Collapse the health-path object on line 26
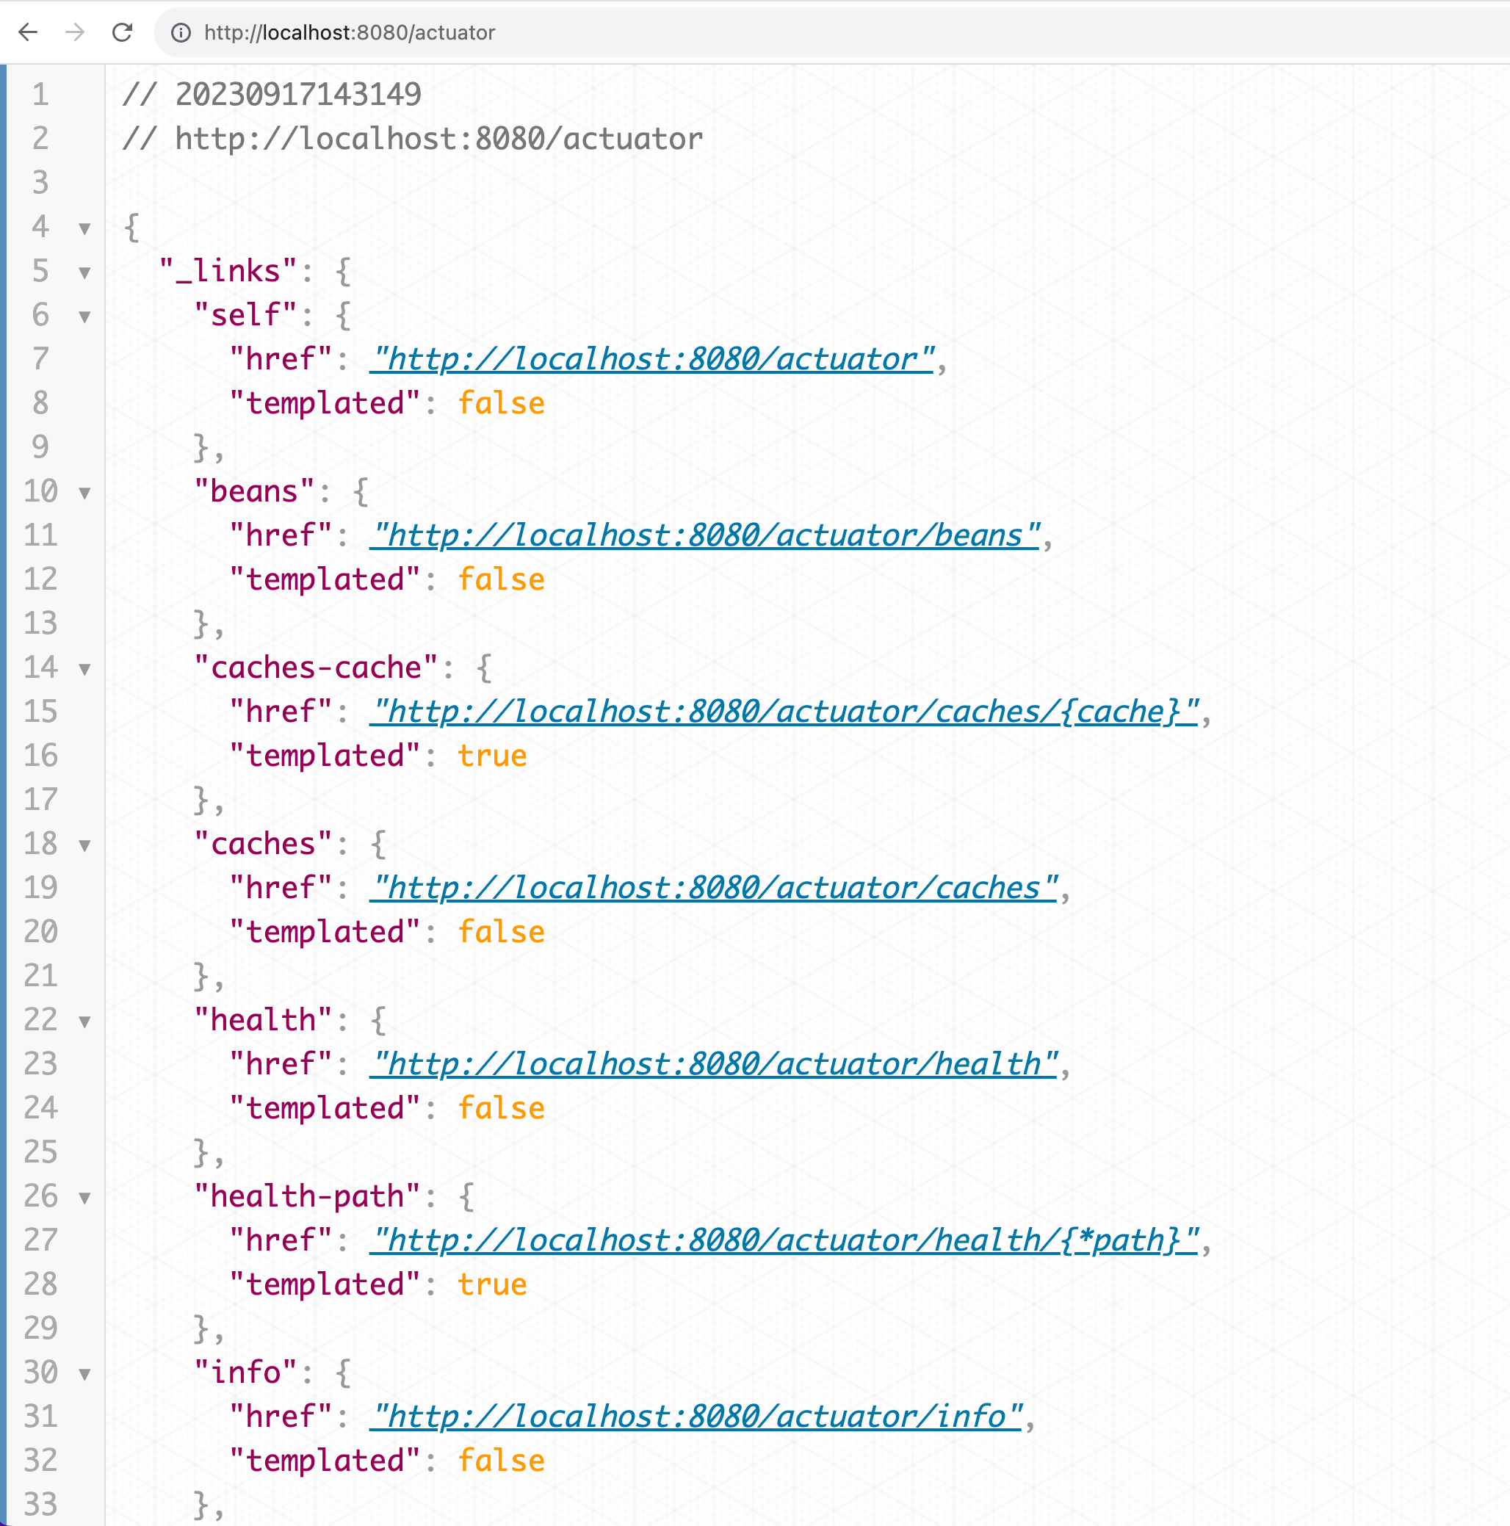Image resolution: width=1510 pixels, height=1526 pixels. 84,1198
